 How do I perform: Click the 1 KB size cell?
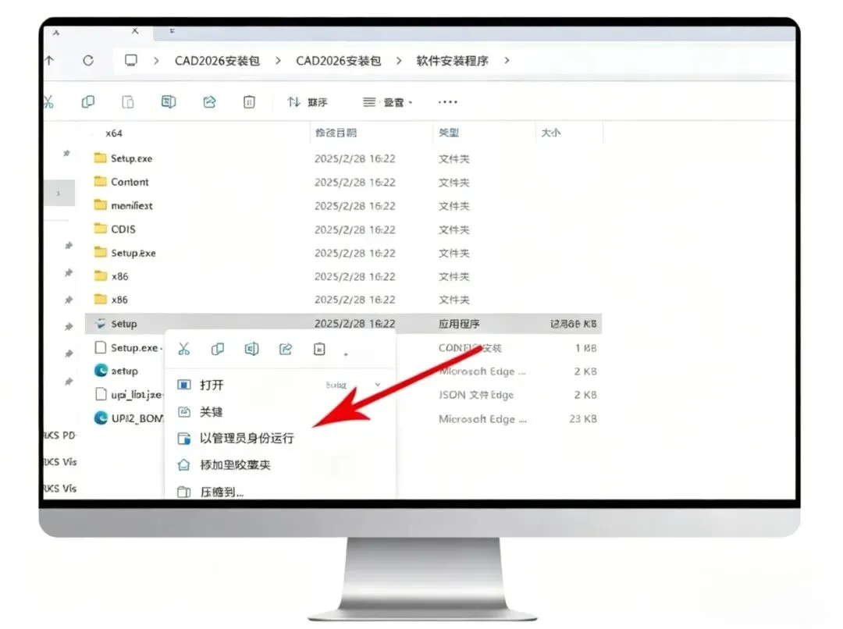pos(585,348)
